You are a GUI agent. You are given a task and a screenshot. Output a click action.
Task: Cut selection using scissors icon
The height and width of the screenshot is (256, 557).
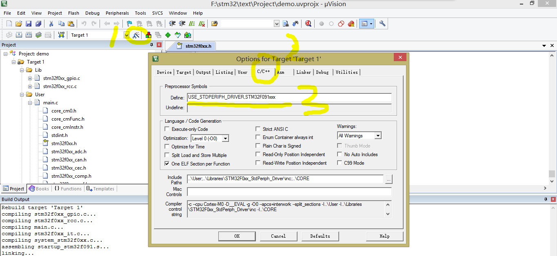(51, 24)
